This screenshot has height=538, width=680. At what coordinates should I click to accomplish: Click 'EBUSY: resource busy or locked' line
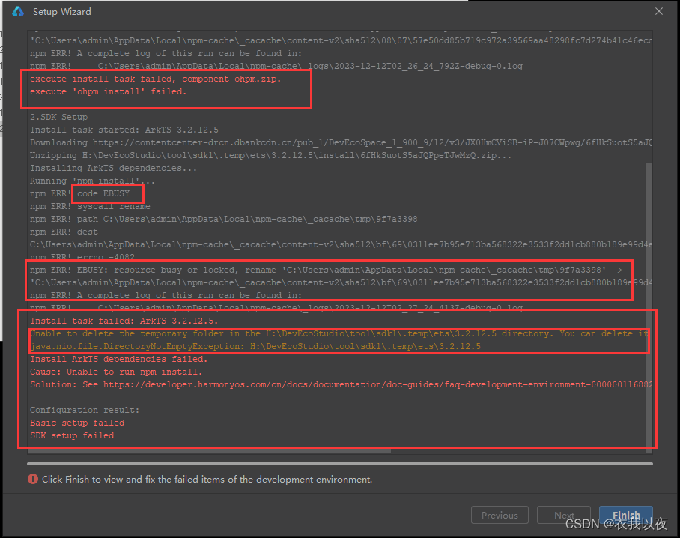coord(326,270)
